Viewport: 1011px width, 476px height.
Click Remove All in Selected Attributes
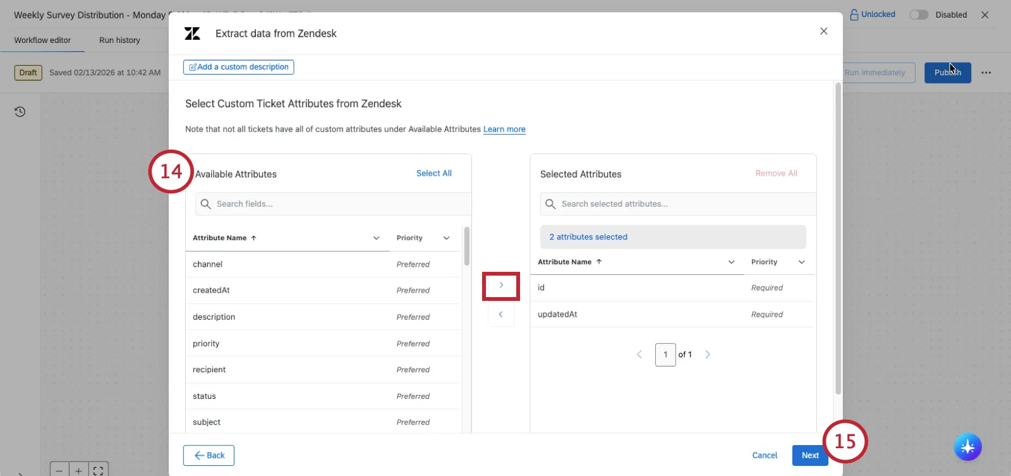pyautogui.click(x=776, y=173)
